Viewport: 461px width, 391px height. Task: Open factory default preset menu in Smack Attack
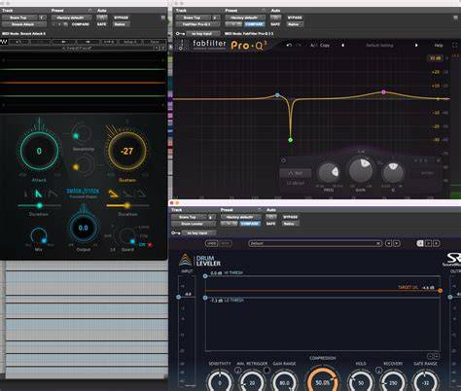point(70,18)
